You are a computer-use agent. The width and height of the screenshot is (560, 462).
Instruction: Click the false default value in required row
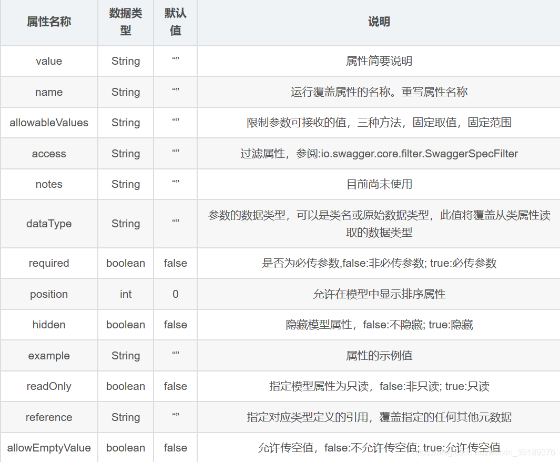[175, 263]
